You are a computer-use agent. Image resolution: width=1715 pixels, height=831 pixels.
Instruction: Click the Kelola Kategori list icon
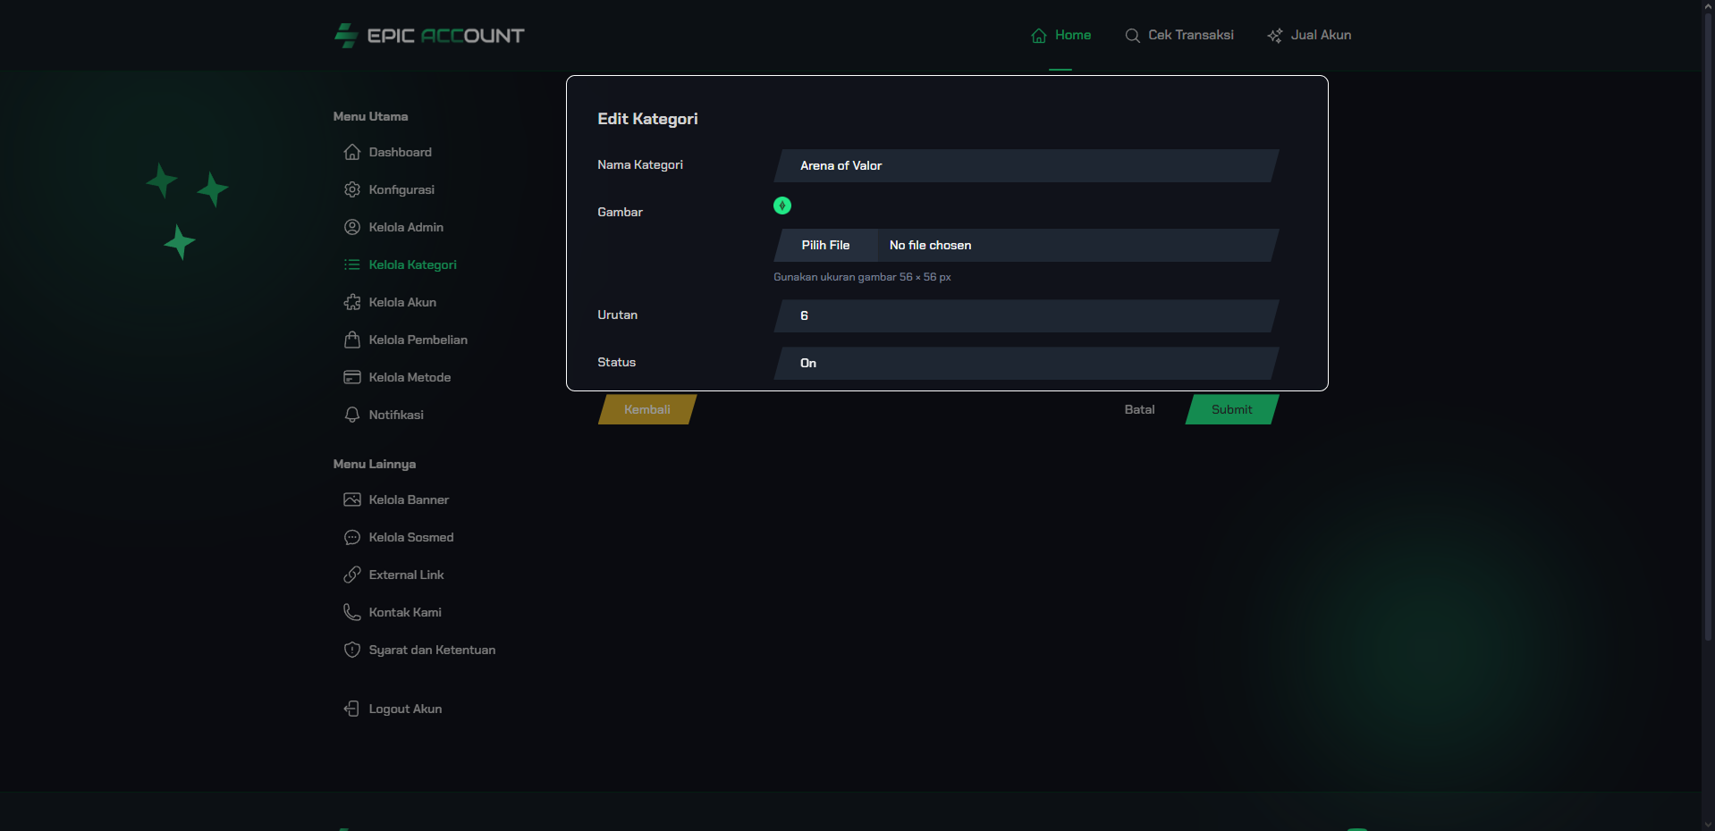coord(352,264)
